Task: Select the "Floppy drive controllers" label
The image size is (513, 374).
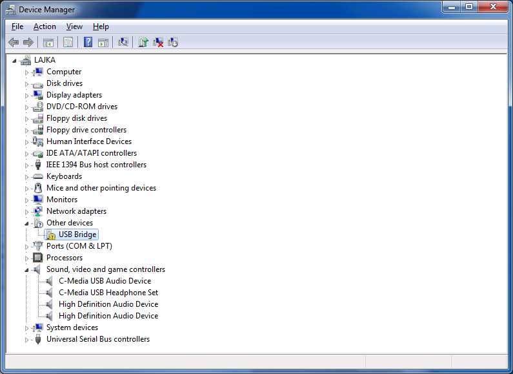Action: tap(86, 130)
